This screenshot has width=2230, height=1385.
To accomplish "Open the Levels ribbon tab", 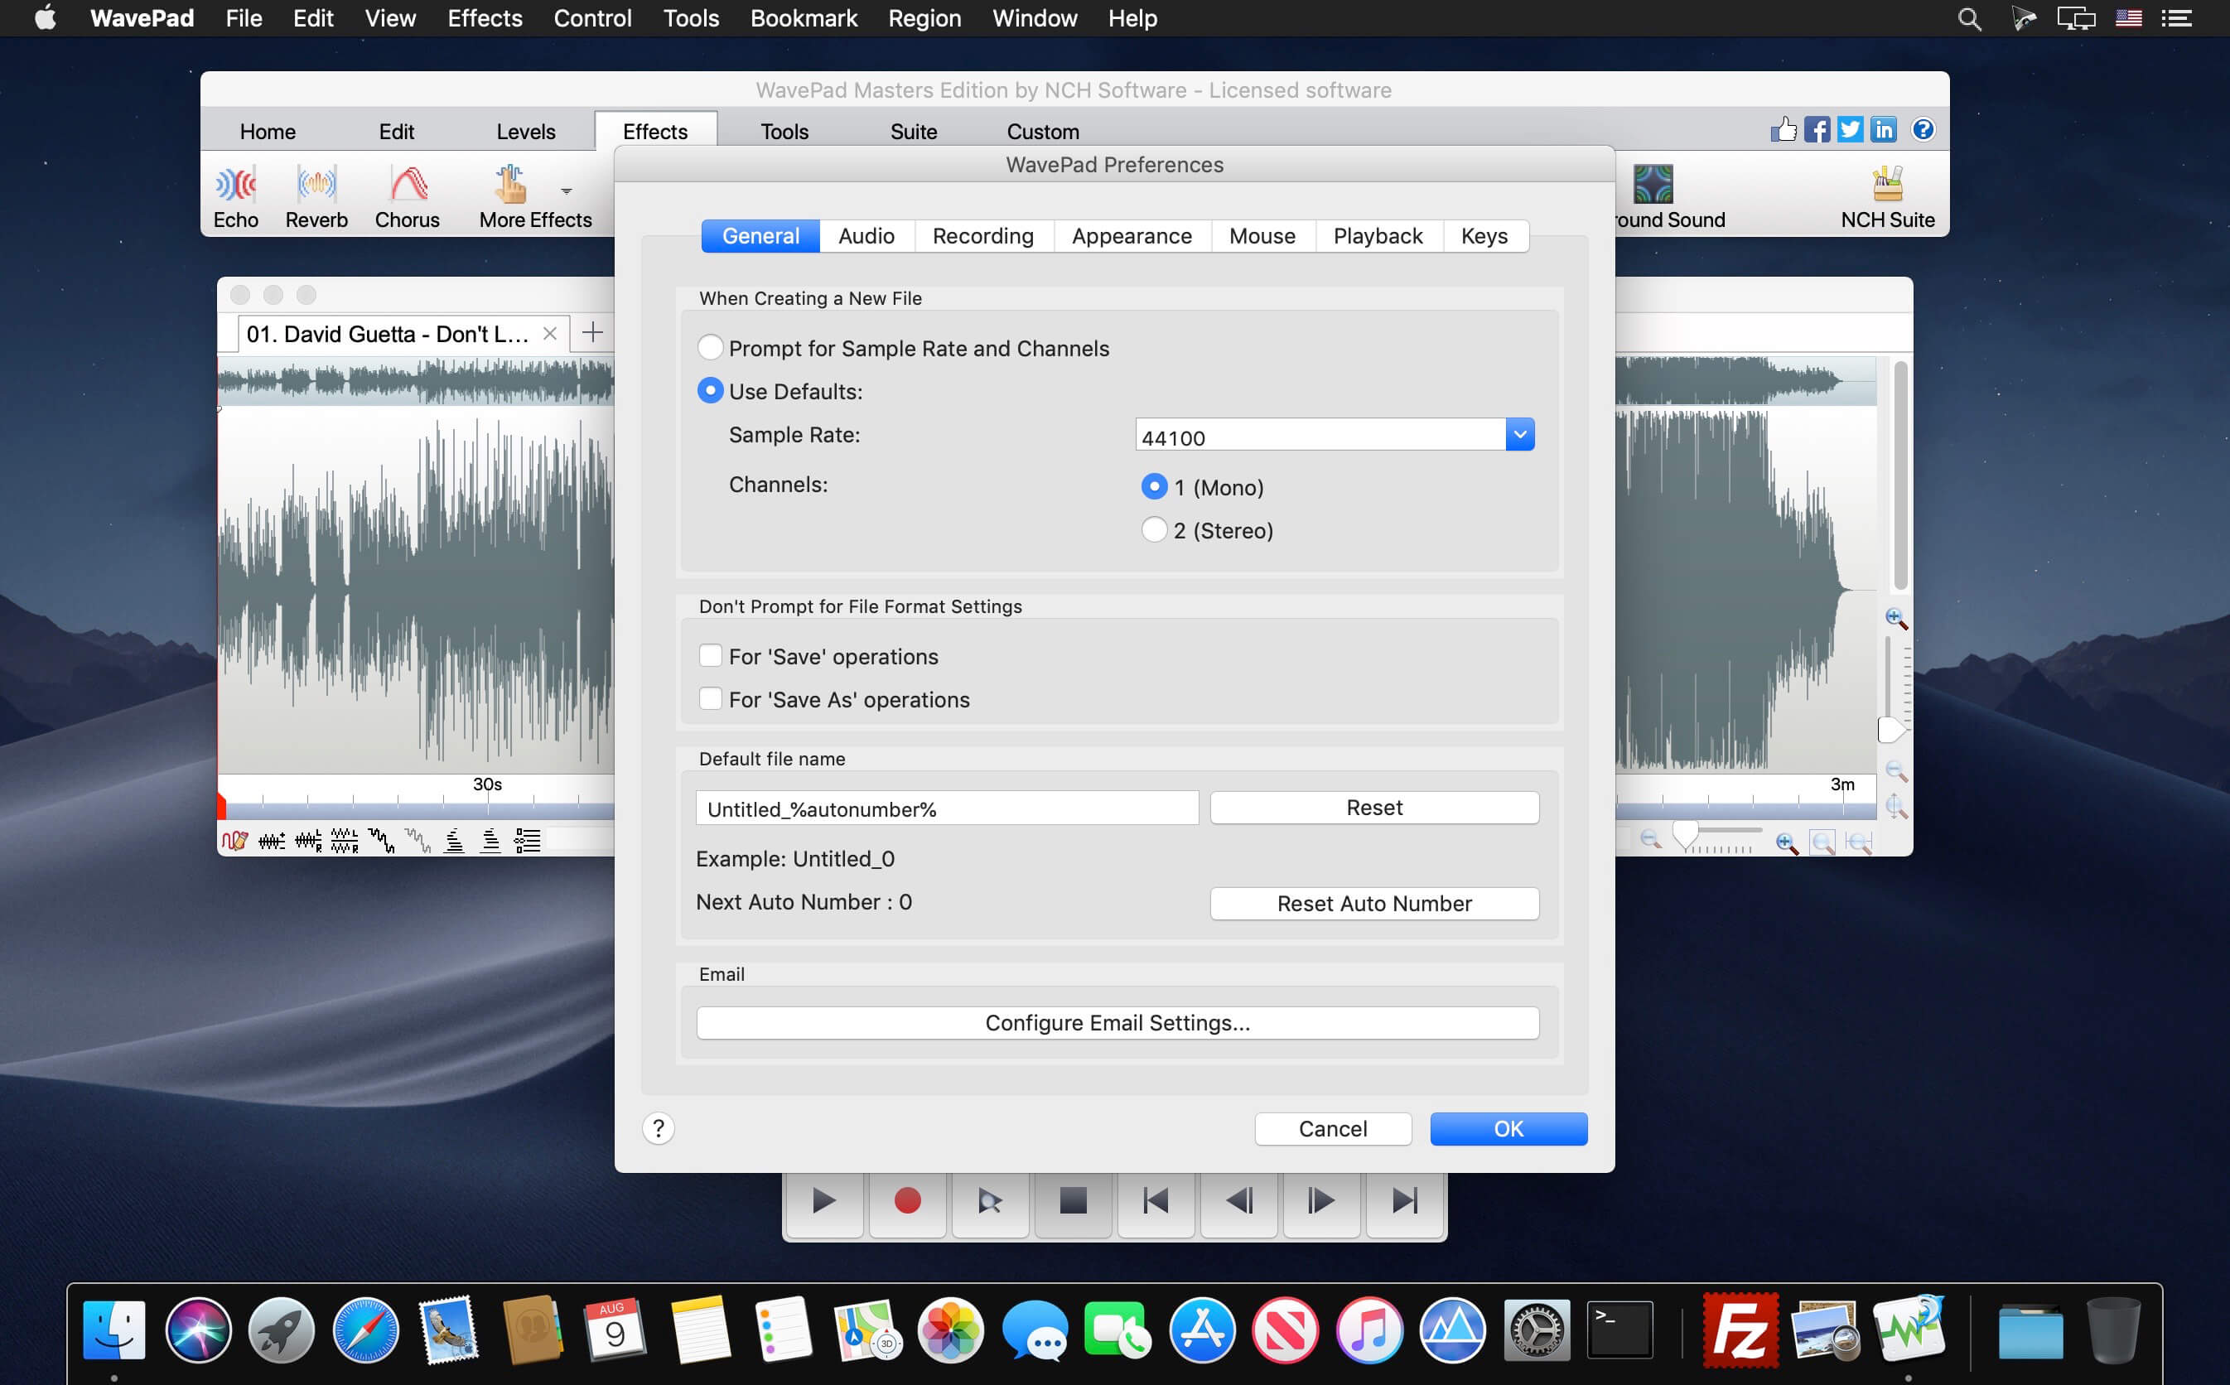I will point(526,132).
